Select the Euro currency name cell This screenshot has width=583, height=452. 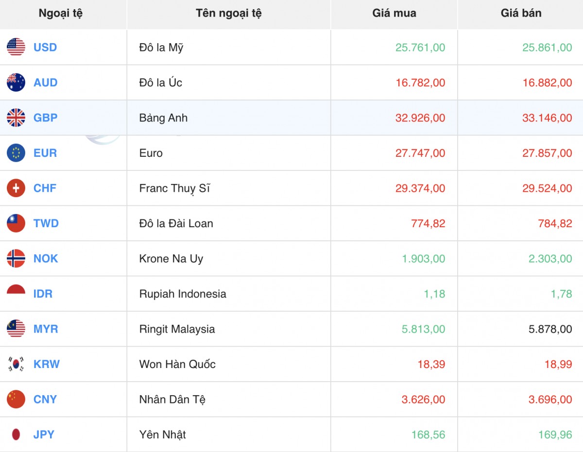click(151, 153)
